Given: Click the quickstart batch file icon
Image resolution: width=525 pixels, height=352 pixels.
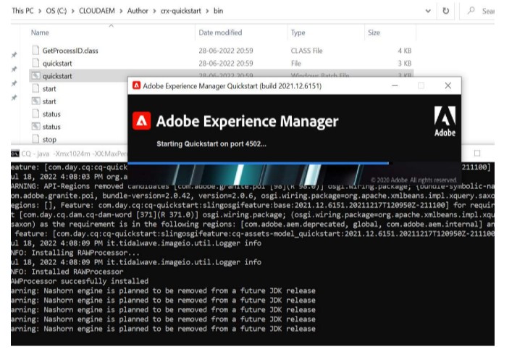Looking at the screenshot, I should [35, 76].
